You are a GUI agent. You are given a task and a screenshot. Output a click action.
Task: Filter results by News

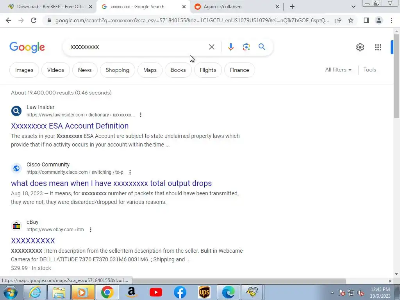85,70
